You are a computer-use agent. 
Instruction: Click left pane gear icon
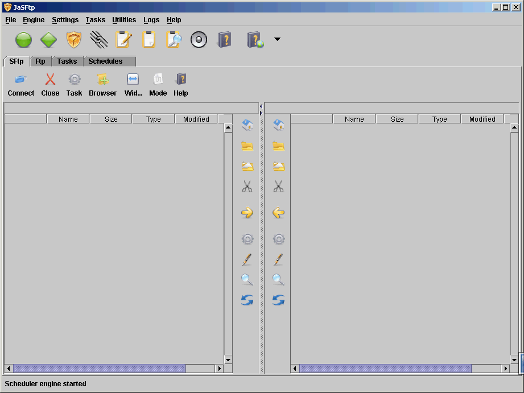[247, 239]
